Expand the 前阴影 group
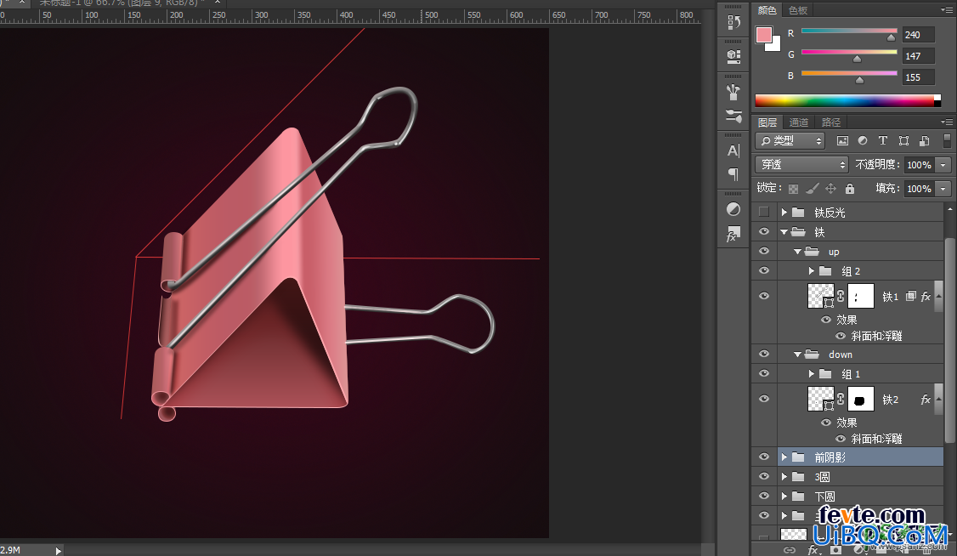 click(784, 457)
